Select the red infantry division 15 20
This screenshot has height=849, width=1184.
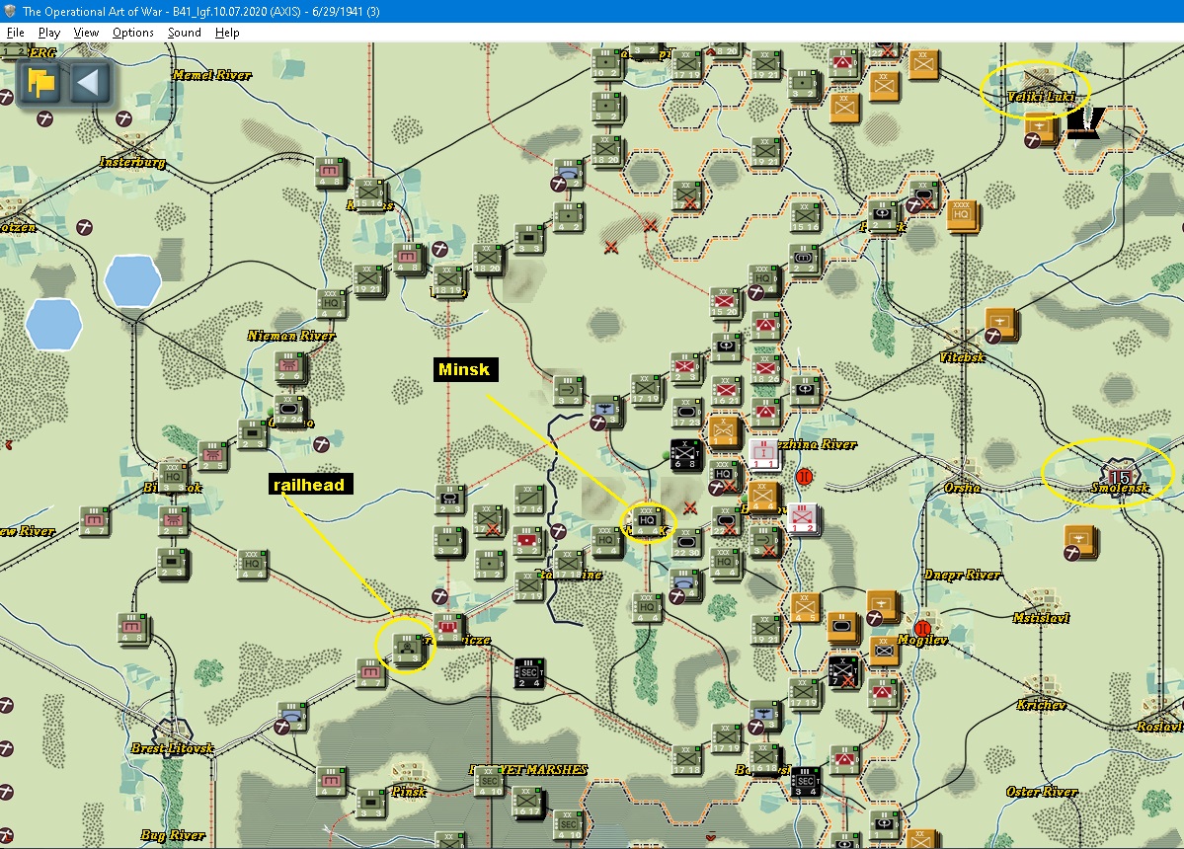click(724, 302)
